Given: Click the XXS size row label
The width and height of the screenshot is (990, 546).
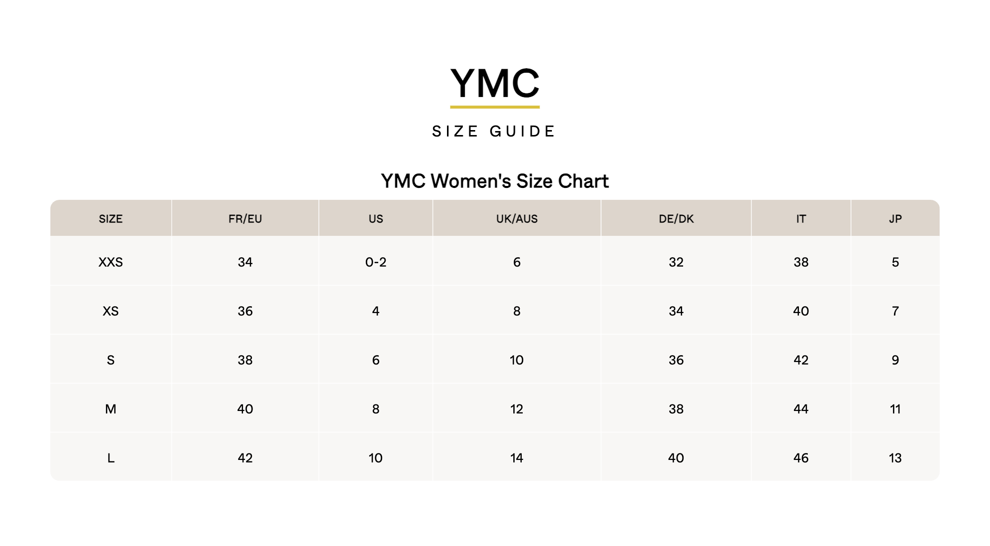Looking at the screenshot, I should tap(111, 262).
